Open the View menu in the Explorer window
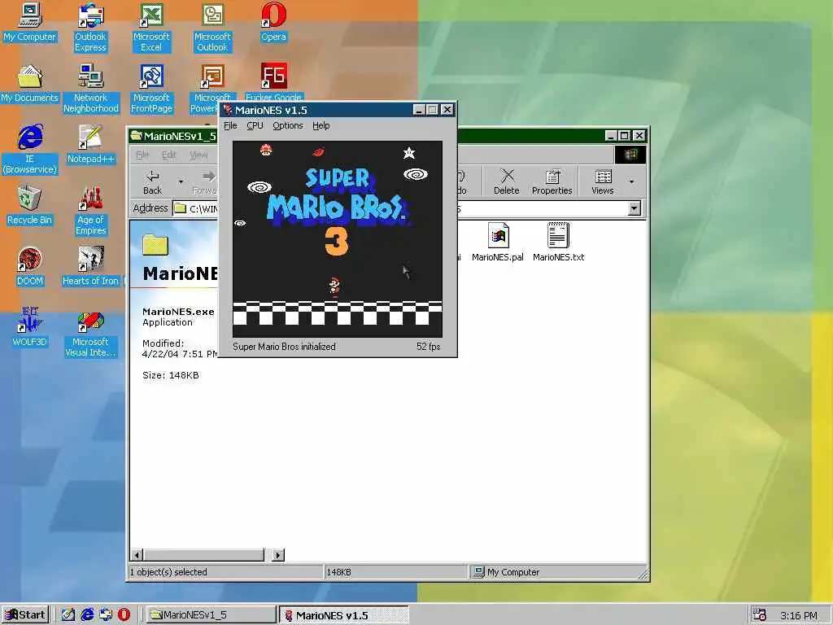 point(198,155)
